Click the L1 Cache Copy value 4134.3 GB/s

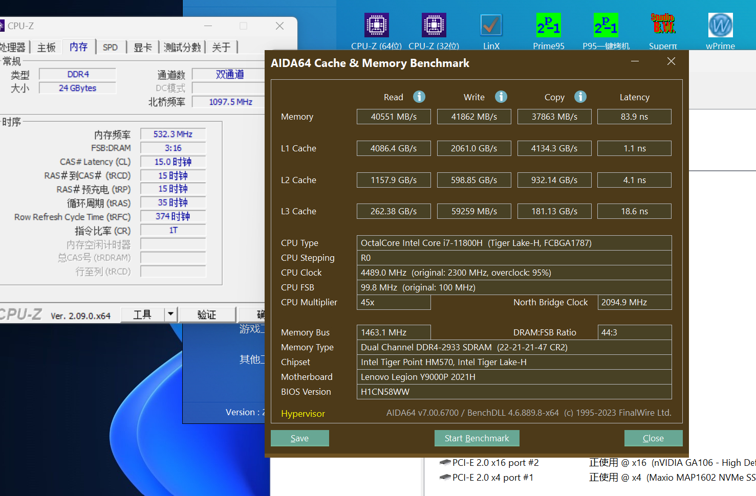pos(554,148)
